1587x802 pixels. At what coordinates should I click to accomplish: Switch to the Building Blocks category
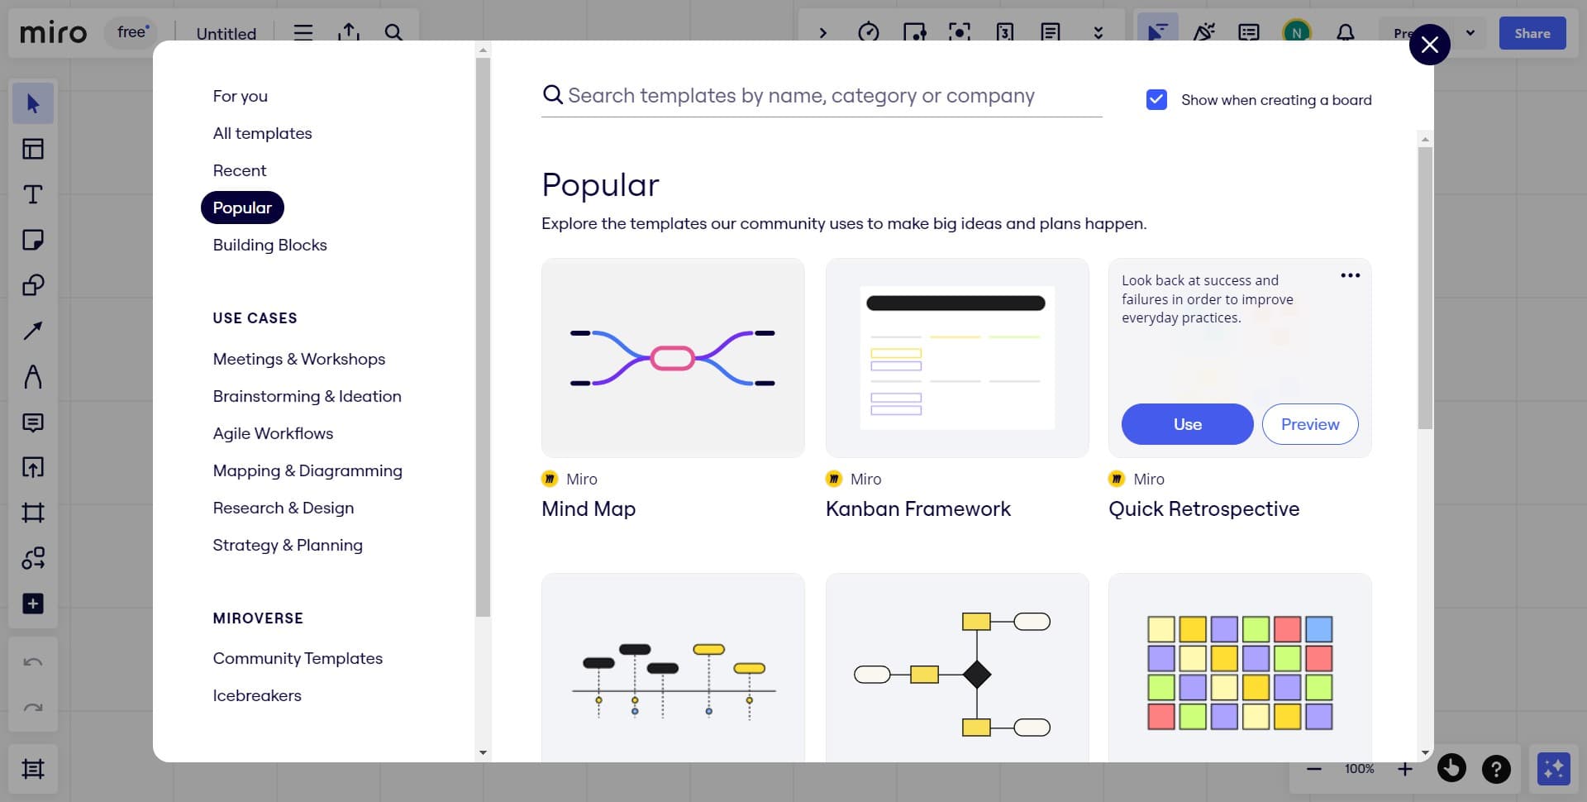269,245
